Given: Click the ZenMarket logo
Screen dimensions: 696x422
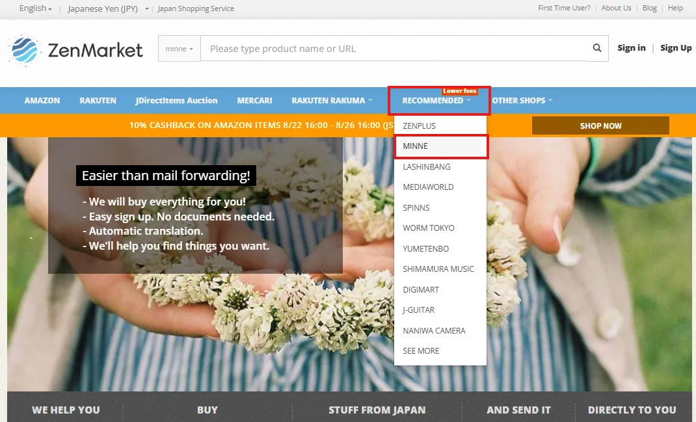Looking at the screenshot, I should pos(76,50).
